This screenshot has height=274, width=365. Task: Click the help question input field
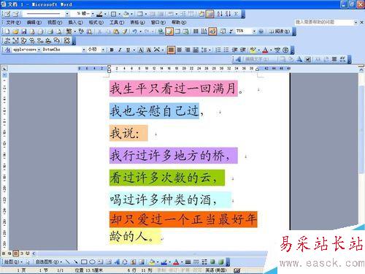tap(323, 22)
